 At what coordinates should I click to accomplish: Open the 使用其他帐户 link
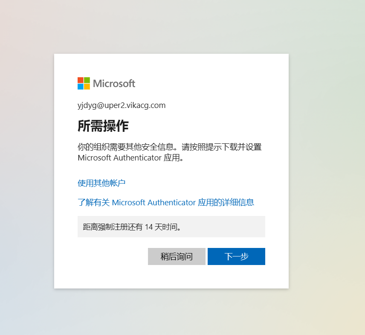(x=101, y=183)
